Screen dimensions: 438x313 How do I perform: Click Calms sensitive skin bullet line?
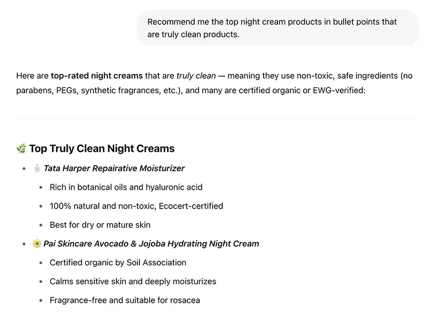pyautogui.click(x=133, y=281)
